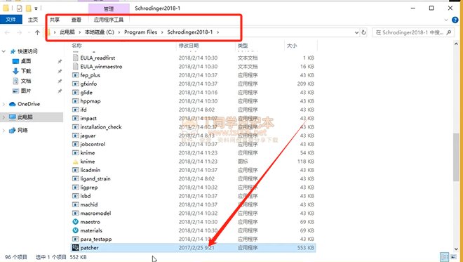463x262 pixels.
Task: Sort by the 名称 column header
Action: pos(76,46)
